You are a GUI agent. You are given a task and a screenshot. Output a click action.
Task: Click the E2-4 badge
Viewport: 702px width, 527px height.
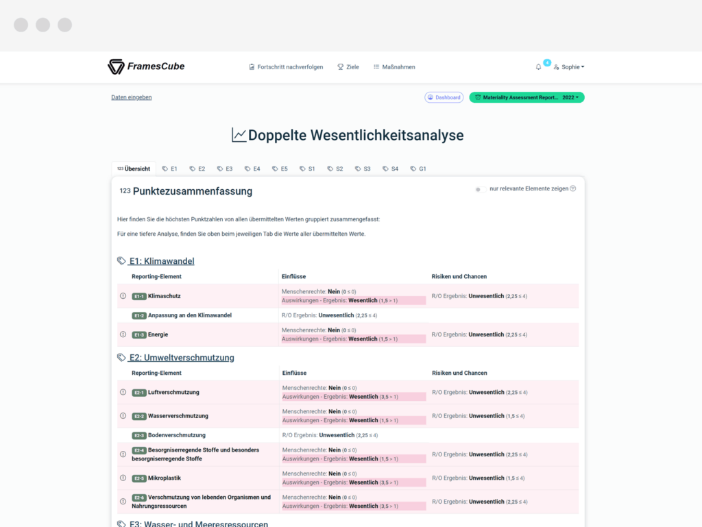tap(138, 450)
